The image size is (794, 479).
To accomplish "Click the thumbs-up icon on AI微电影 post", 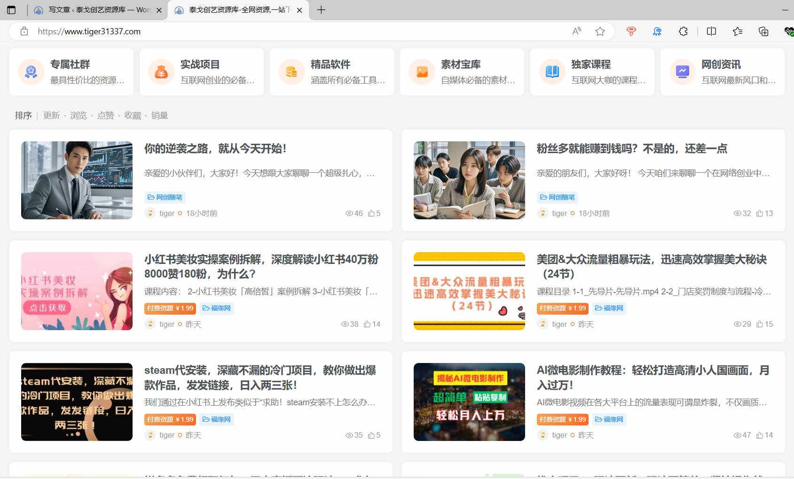I will [x=760, y=435].
